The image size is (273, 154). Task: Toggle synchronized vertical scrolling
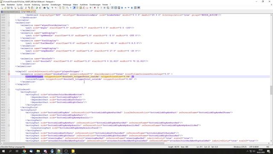(x=60, y=8)
